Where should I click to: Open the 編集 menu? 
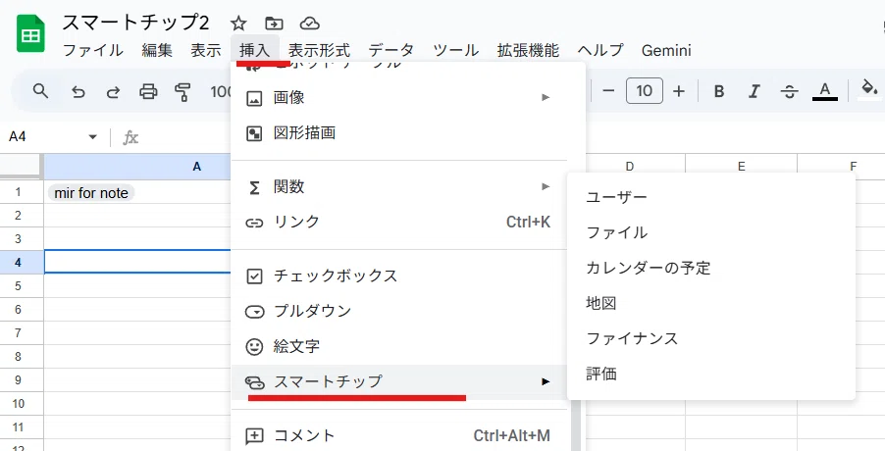tap(156, 50)
